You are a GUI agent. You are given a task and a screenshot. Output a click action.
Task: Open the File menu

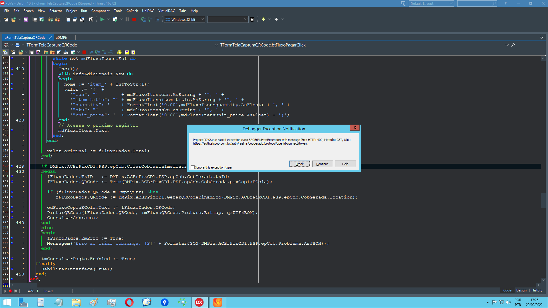coord(7,11)
